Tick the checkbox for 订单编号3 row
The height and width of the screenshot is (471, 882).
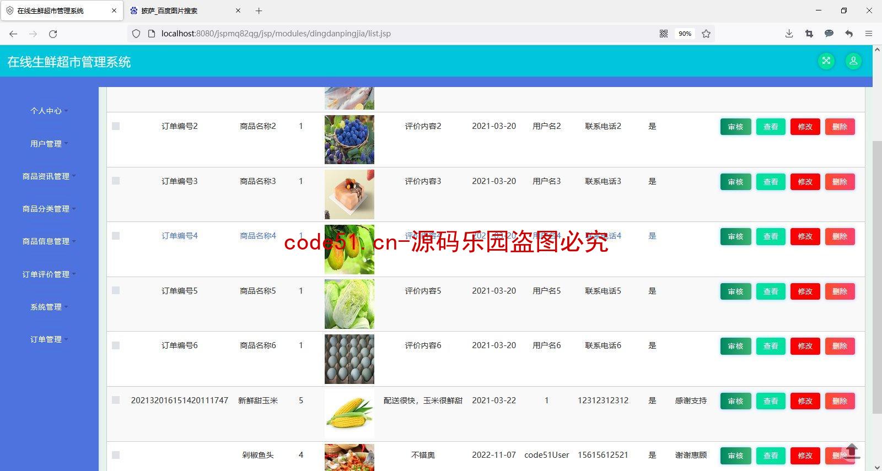(116, 181)
